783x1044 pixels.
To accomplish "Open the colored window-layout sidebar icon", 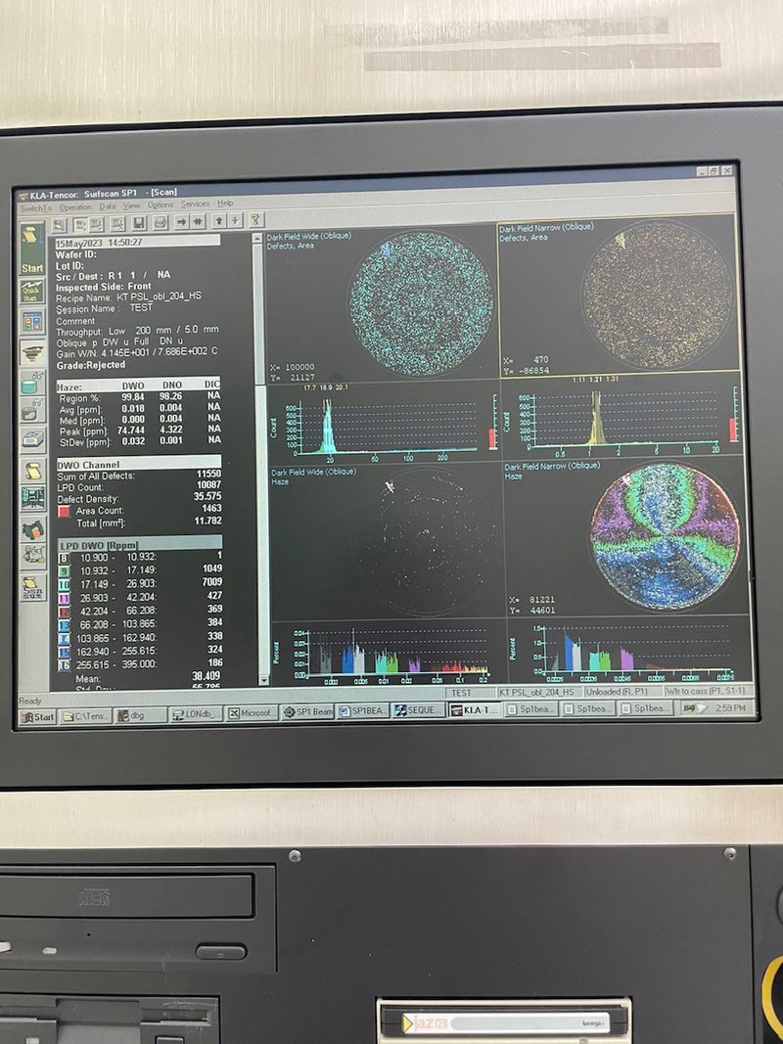I will tap(32, 322).
